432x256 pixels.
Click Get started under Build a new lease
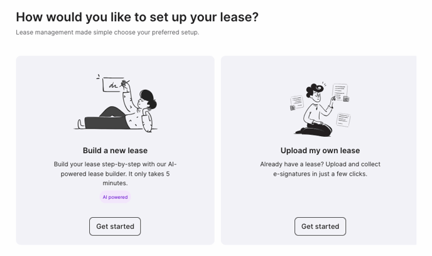(x=115, y=227)
